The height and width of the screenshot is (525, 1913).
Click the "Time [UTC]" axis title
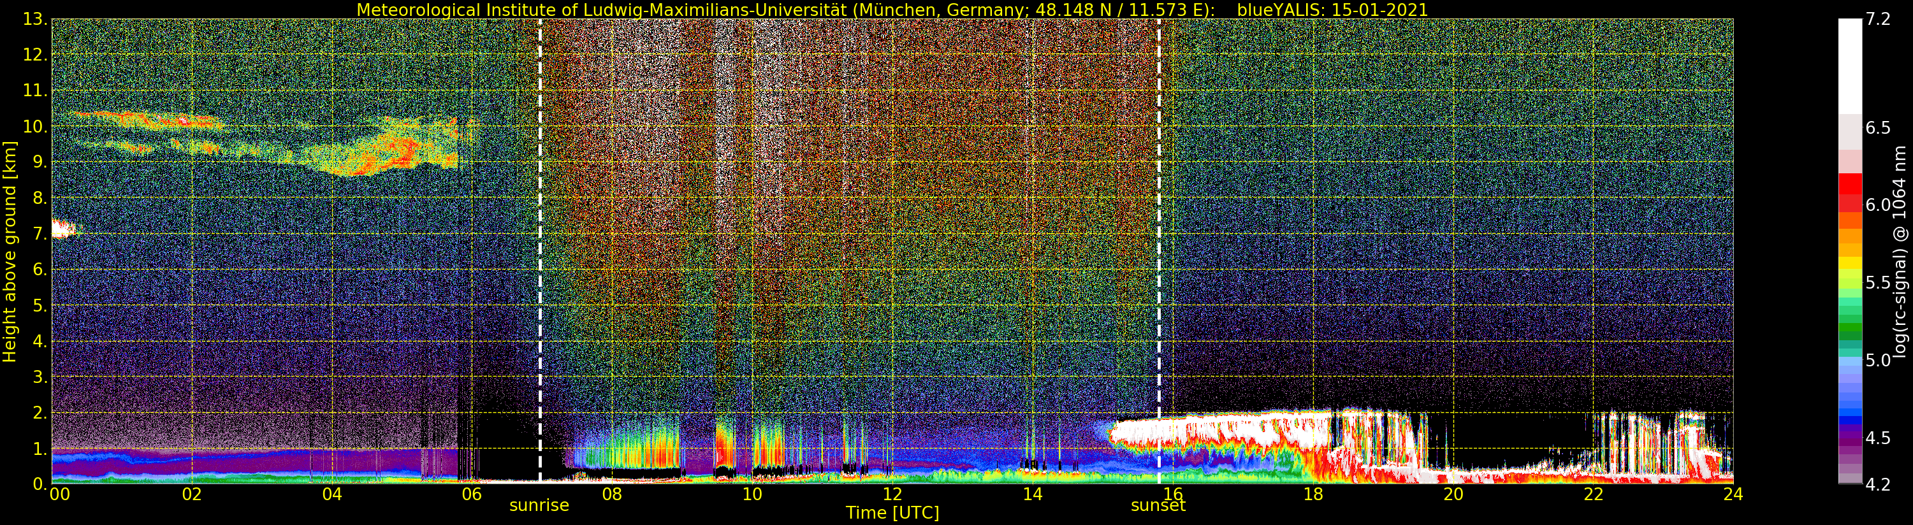[x=892, y=513]
